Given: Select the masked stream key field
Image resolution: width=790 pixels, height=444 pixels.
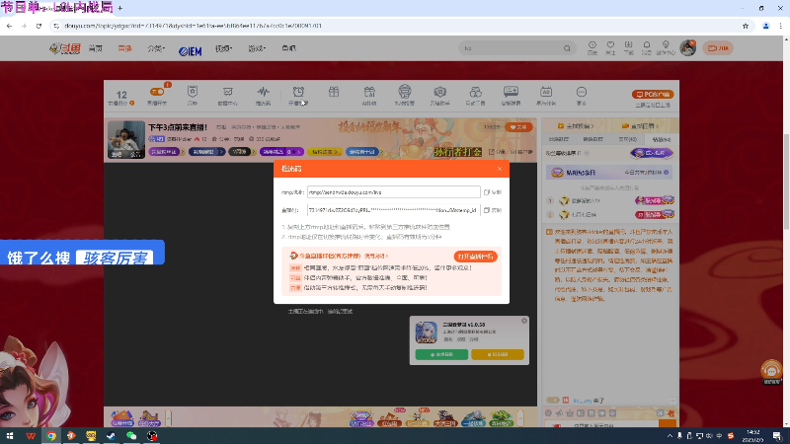Looking at the screenshot, I should pyautogui.click(x=393, y=210).
